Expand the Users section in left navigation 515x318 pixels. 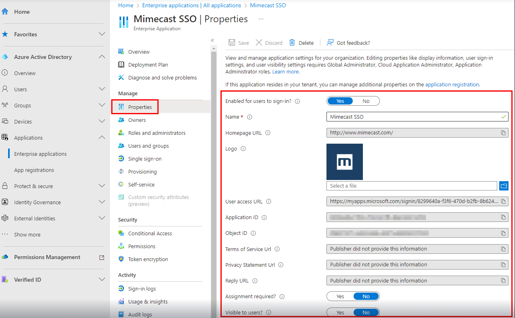(x=102, y=89)
